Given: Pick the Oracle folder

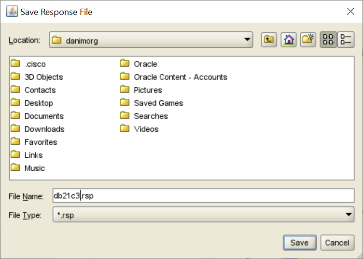Looking at the screenshot, I should [145, 64].
